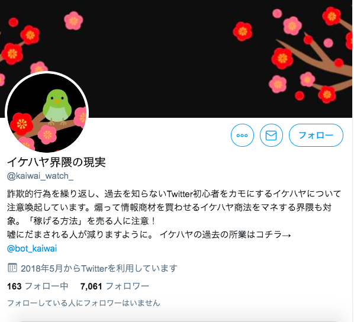Click the brown plum branch in the banner

[x=316, y=59]
